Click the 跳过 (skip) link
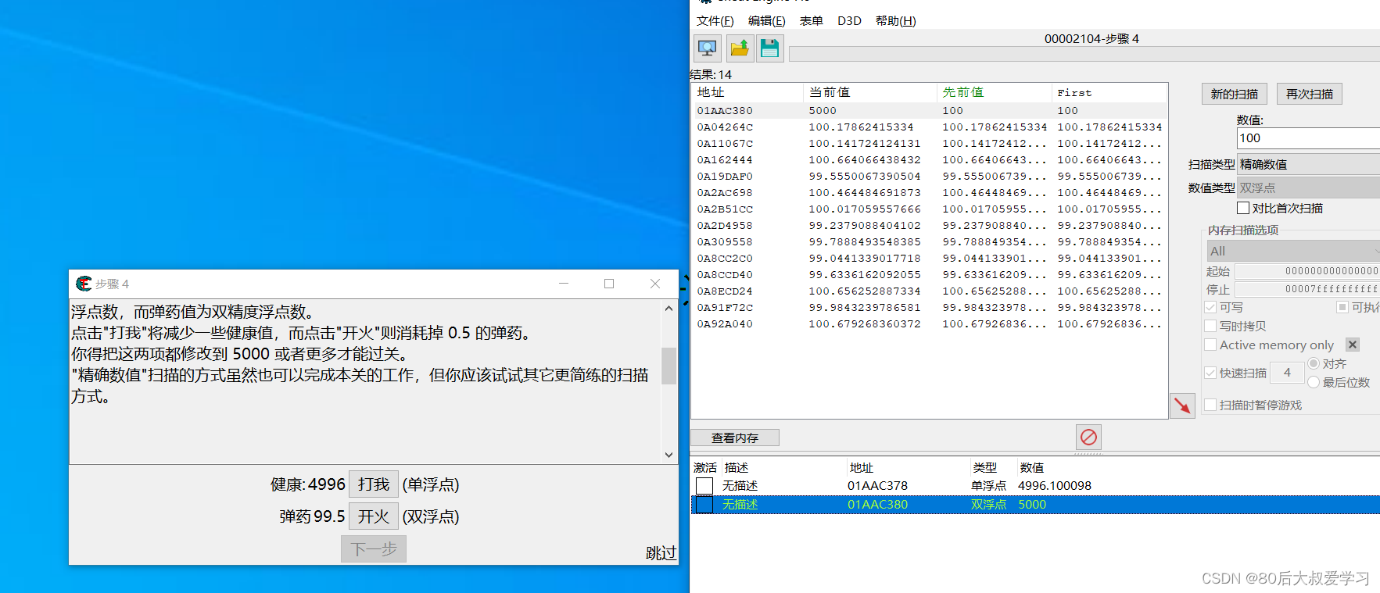This screenshot has width=1380, height=593. pyautogui.click(x=661, y=553)
